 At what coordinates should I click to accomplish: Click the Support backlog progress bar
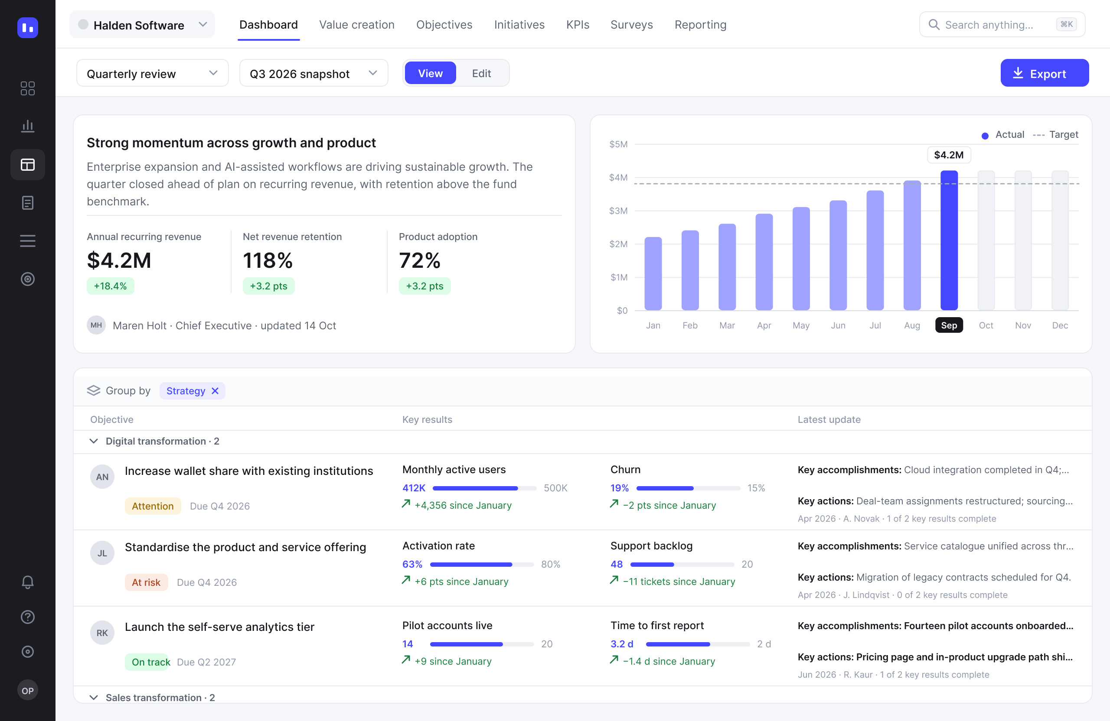tap(682, 565)
